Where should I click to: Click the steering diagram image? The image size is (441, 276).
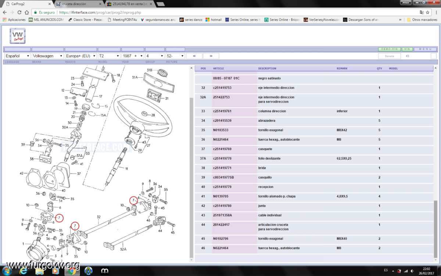pyautogui.click(x=97, y=164)
